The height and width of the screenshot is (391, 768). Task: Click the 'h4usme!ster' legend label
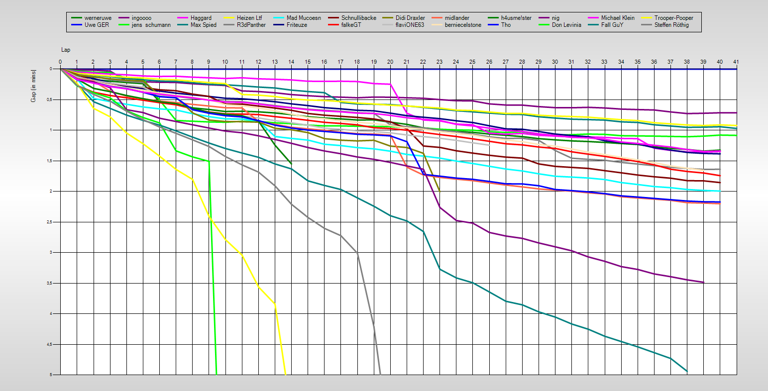(516, 18)
